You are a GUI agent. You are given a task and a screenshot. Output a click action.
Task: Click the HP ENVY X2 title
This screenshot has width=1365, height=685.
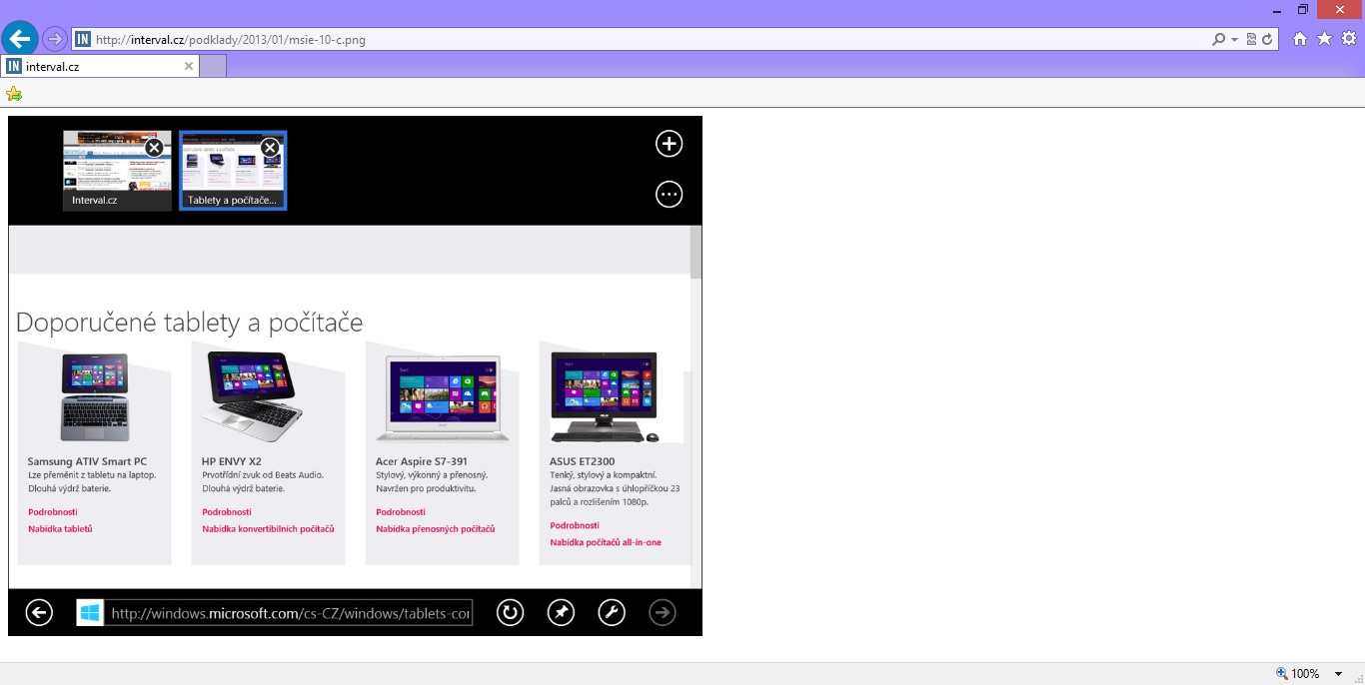pos(231,461)
